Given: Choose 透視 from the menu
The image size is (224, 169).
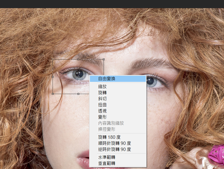Looking at the screenshot, I should (118, 111).
